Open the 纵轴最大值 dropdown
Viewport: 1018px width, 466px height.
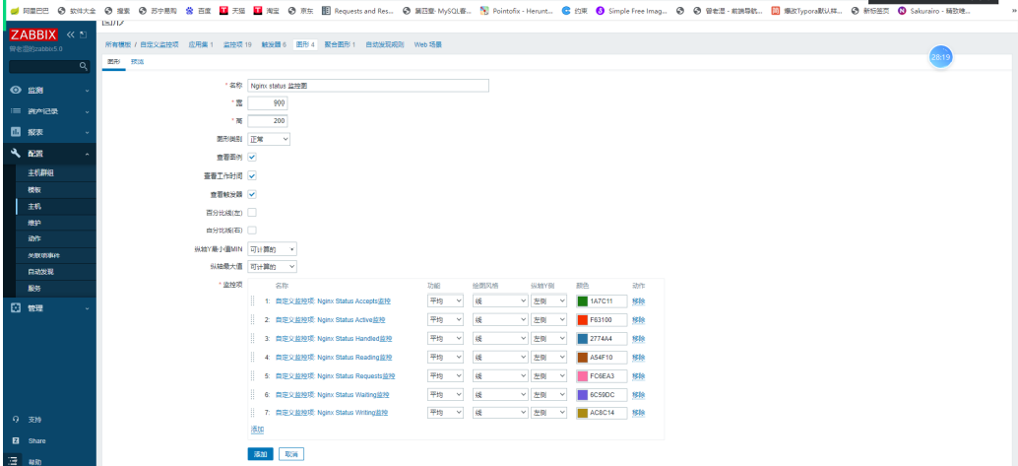pos(273,266)
